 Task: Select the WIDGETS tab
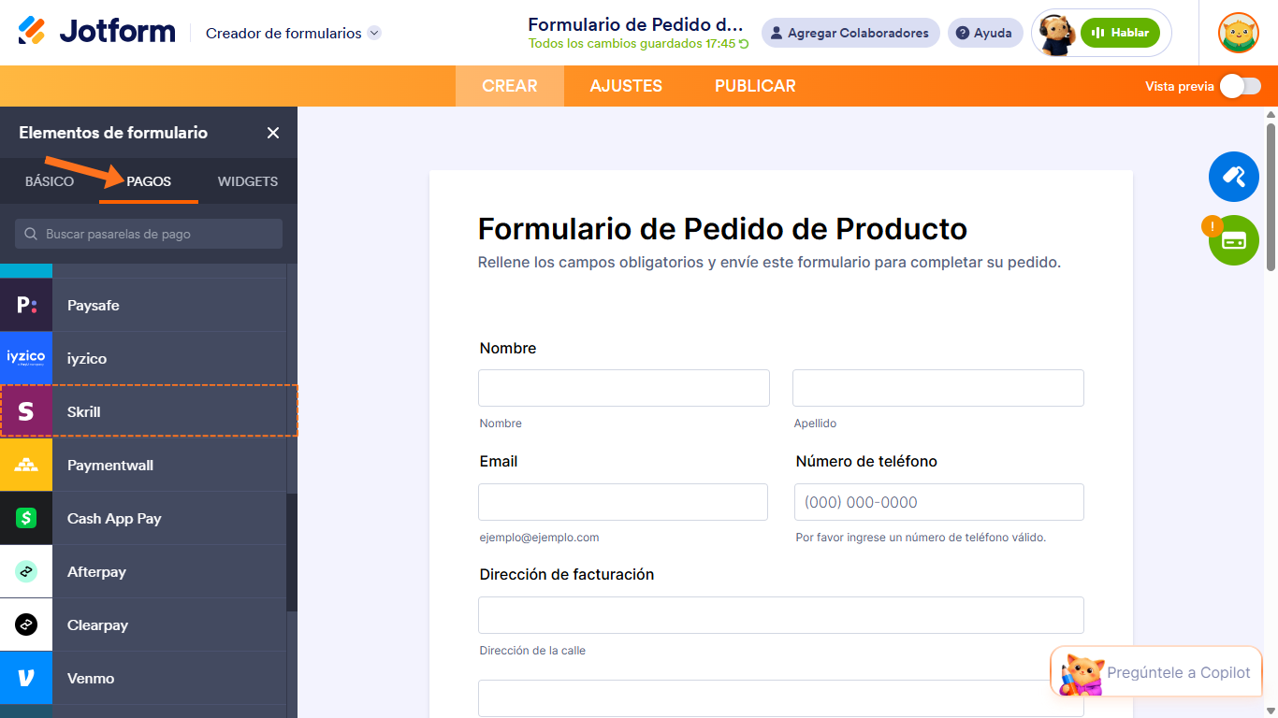248,181
